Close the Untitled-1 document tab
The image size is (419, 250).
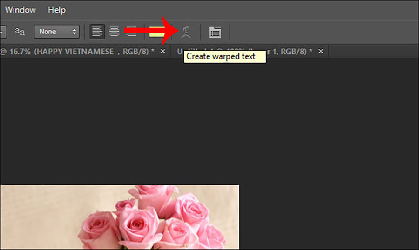[x=321, y=51]
